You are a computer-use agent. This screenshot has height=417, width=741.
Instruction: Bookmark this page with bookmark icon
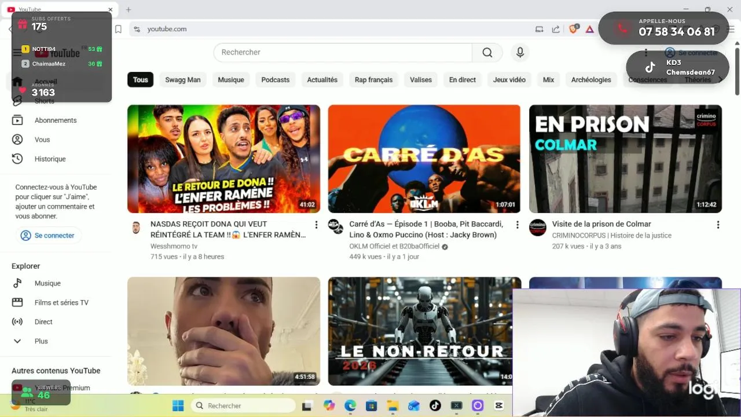click(118, 29)
